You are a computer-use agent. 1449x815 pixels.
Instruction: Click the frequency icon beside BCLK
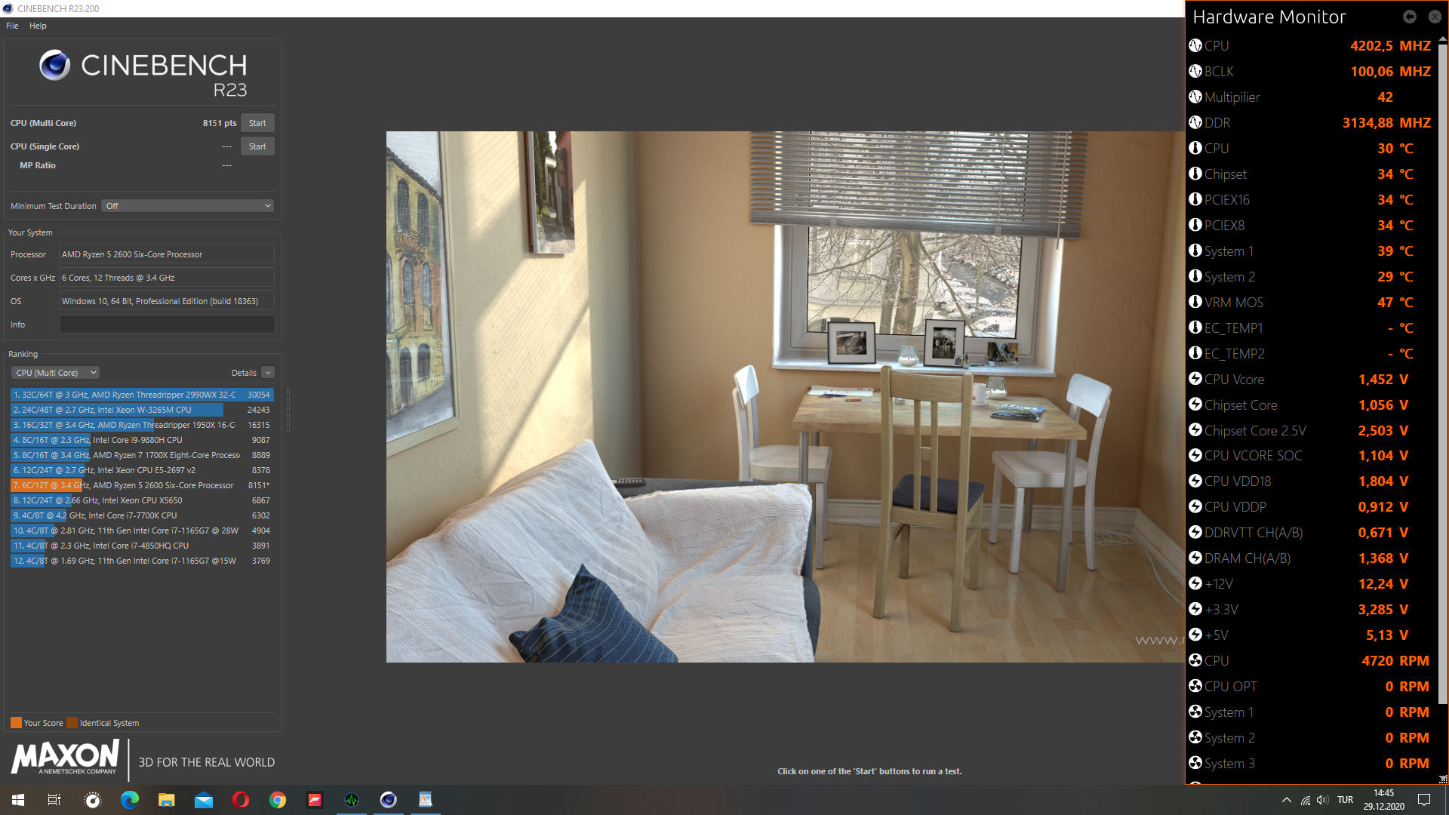tap(1195, 71)
